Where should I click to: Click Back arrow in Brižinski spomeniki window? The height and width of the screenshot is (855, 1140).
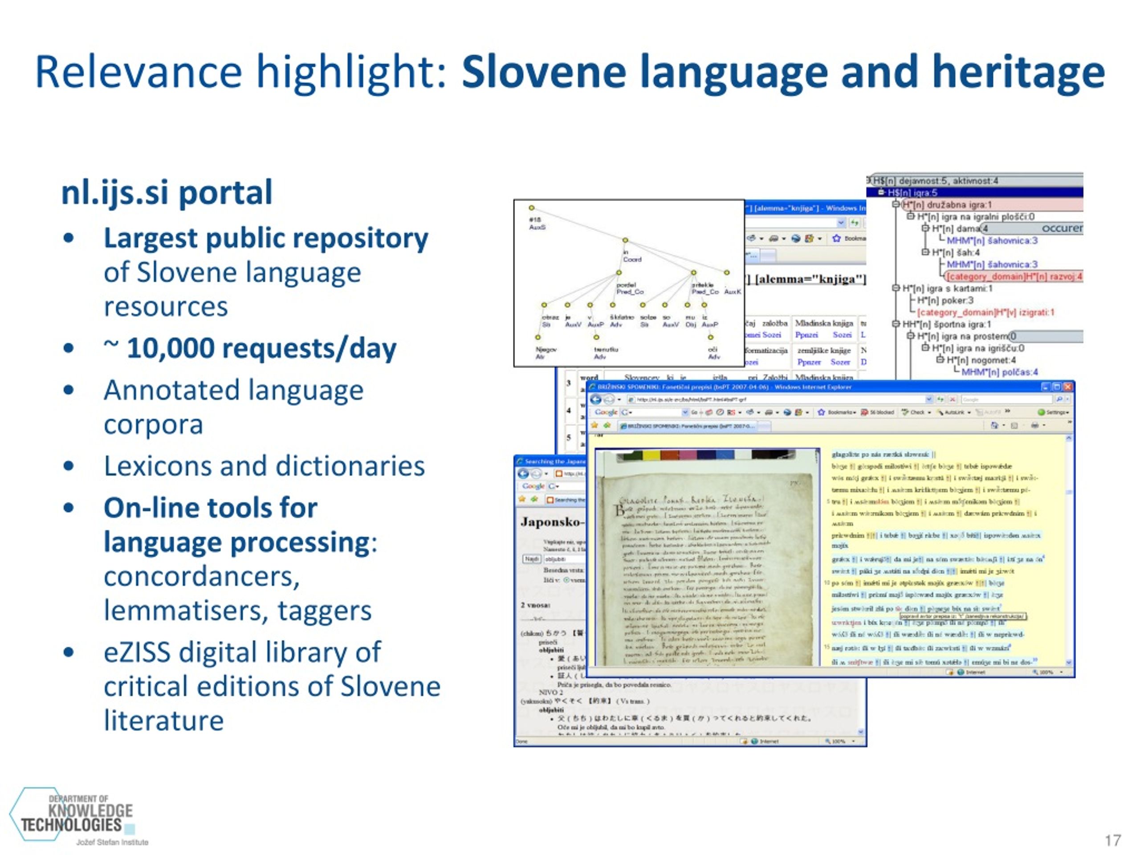pyautogui.click(x=596, y=399)
